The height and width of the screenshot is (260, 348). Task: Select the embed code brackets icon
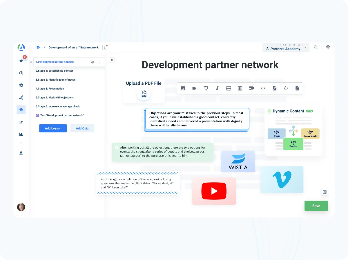263,88
